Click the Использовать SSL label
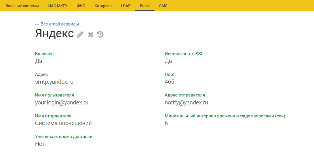This screenshot has height=163, width=314. point(184,54)
